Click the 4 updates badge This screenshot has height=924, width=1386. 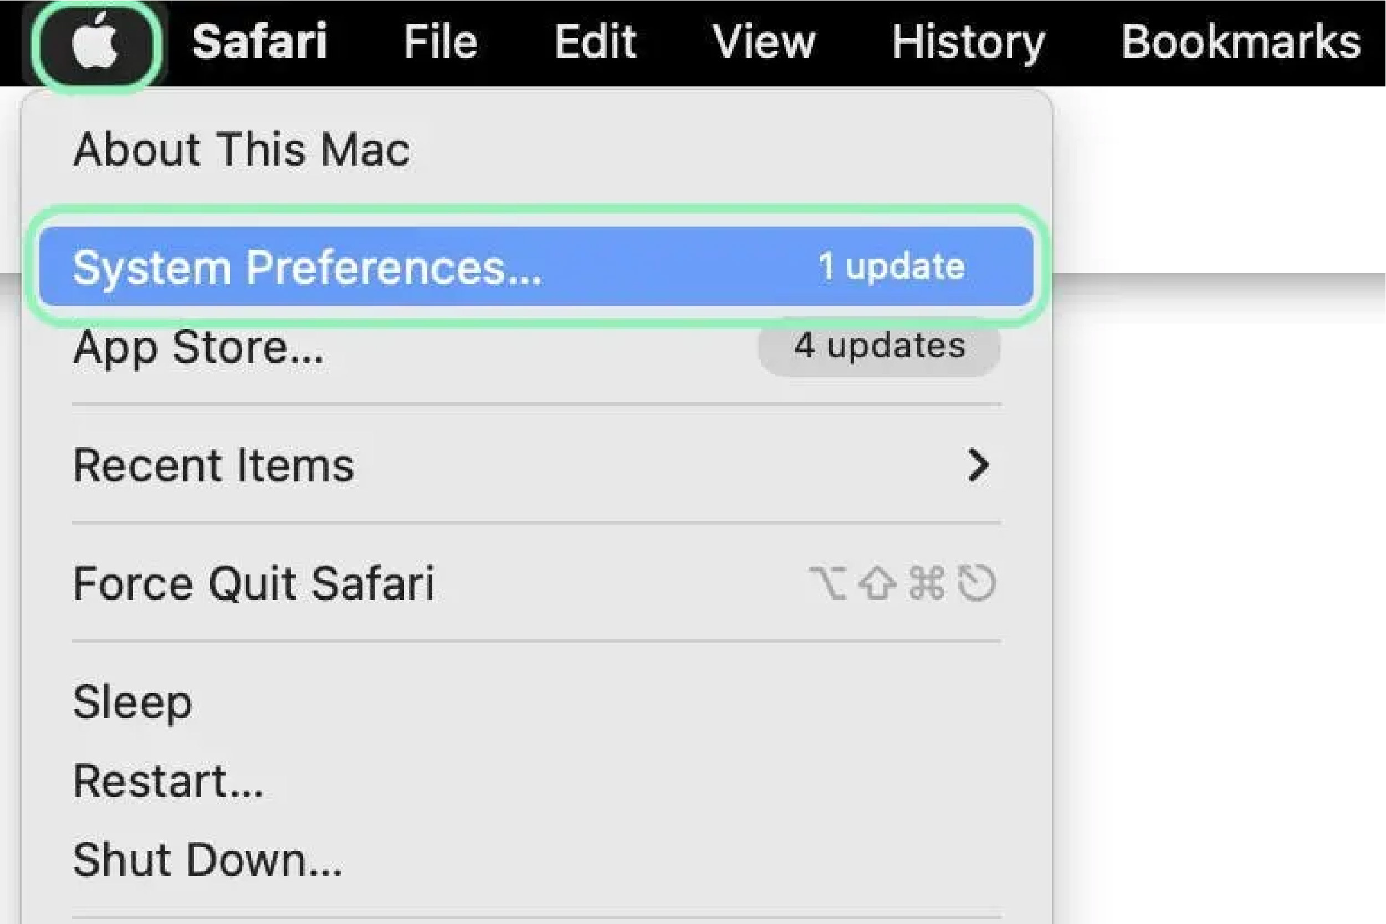point(878,346)
